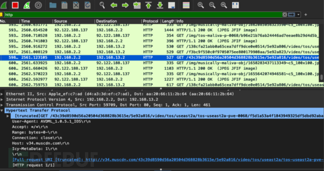
Task: Open a capture file with the folder icon
Action: pos(53,5)
